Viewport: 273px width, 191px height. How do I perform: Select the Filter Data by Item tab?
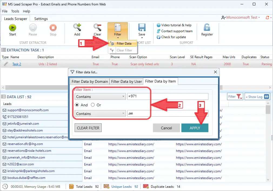160,81
